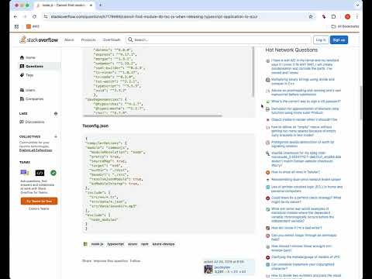The image size is (372, 279).
Task: Open the browser side panel icon
Action: (333, 16)
